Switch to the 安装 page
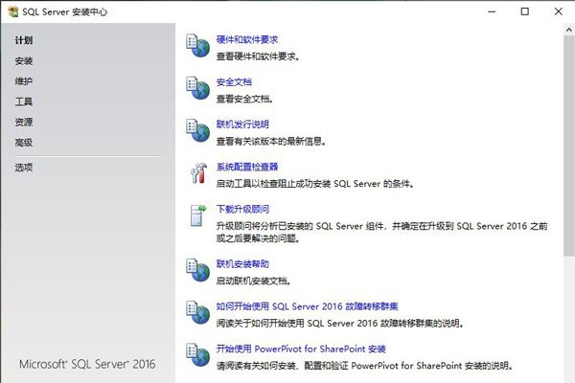Image resolution: width=575 pixels, height=383 pixels. pyautogui.click(x=24, y=61)
